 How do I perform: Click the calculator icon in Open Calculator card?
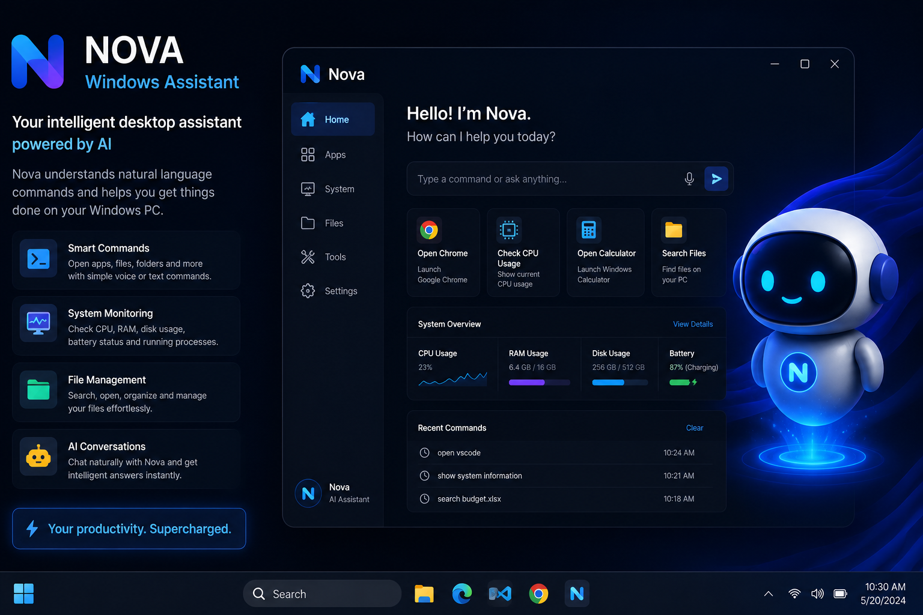[589, 229]
